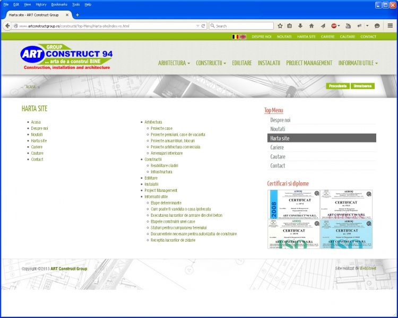The image size is (398, 318).
Task: Open the Firefox hamburger menu
Action: tap(390, 25)
